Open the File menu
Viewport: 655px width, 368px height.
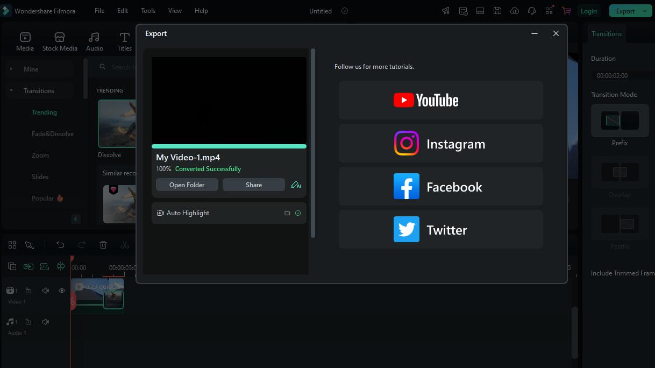tap(99, 11)
